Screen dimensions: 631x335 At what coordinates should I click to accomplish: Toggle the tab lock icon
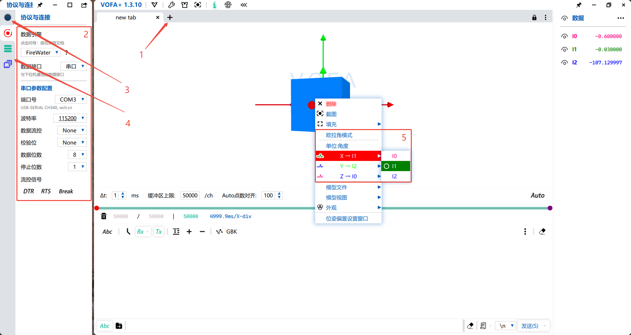coord(534,17)
